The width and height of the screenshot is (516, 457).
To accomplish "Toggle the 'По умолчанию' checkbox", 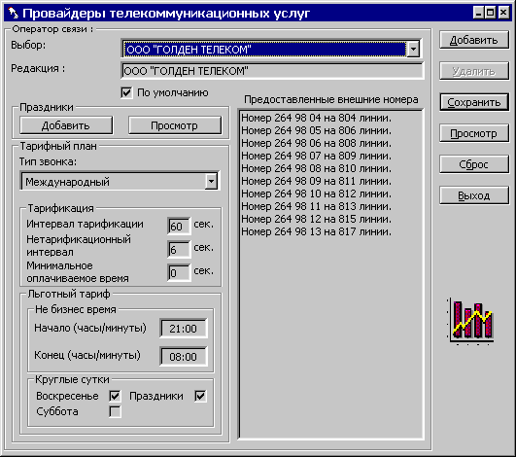I will [126, 92].
